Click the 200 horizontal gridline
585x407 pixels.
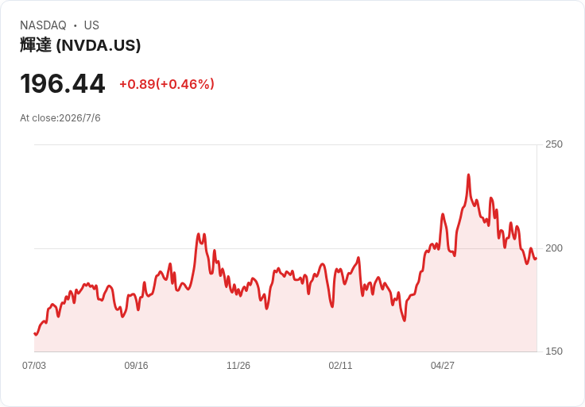285,248
